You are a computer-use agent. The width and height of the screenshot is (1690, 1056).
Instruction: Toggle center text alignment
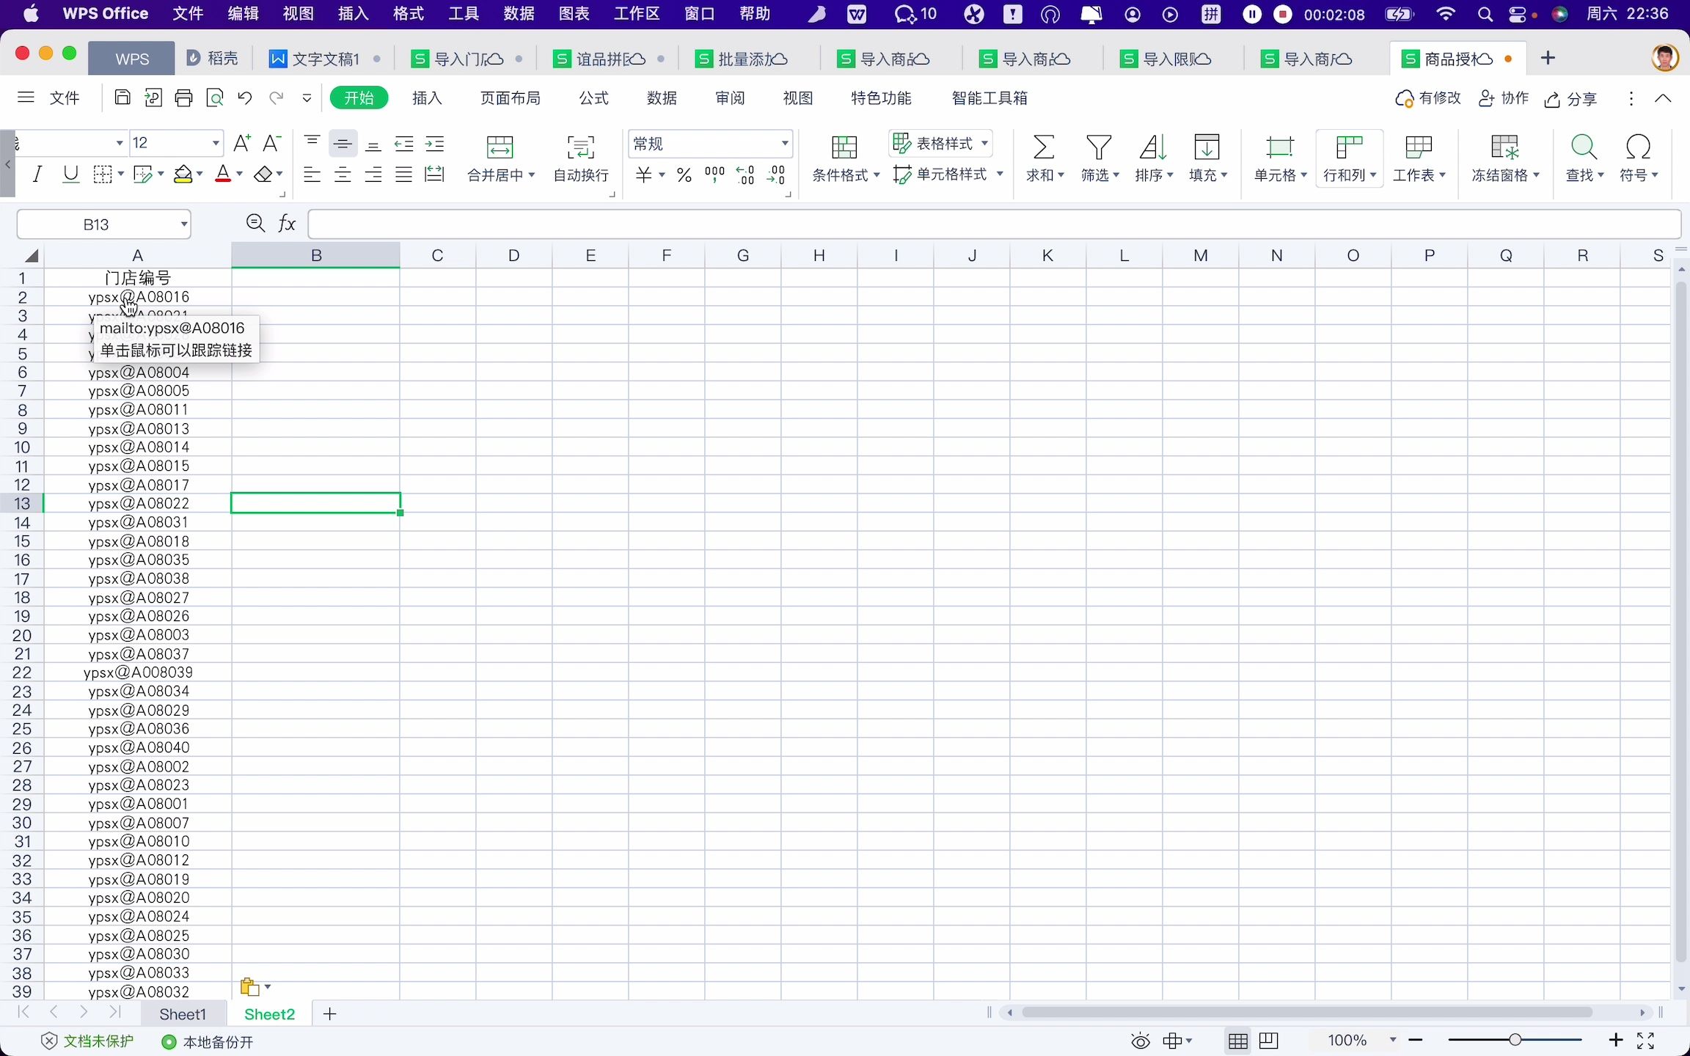pos(343,174)
